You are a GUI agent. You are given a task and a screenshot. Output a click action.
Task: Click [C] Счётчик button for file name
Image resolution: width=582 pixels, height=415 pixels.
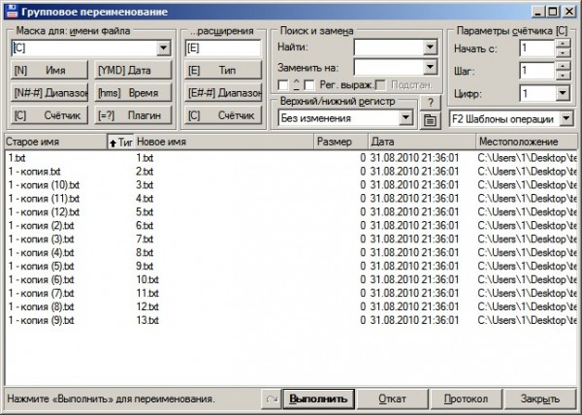49,115
